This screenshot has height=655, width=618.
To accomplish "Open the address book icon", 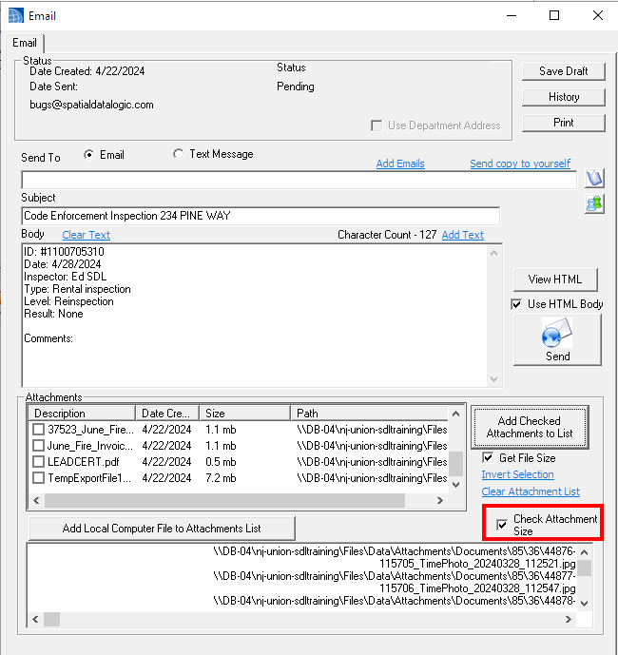I will pyautogui.click(x=594, y=179).
